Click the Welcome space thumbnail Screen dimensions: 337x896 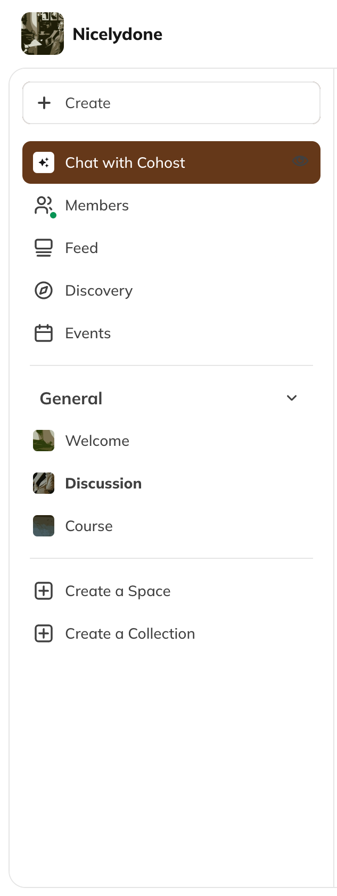[43, 441]
